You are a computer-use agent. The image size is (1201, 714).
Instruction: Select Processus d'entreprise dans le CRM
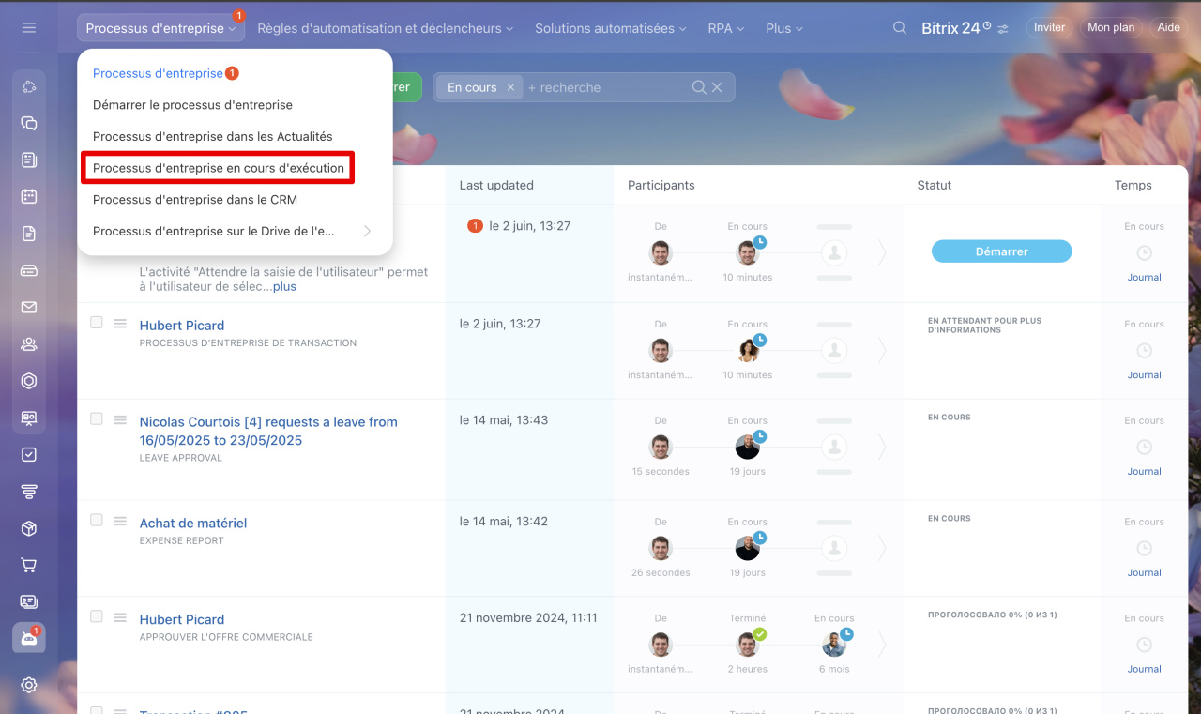tap(195, 199)
